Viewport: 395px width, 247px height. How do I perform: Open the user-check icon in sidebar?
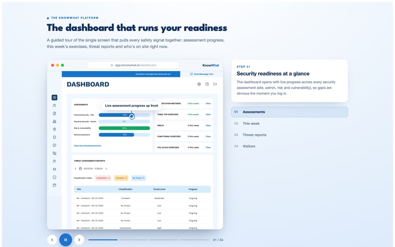[54, 161]
